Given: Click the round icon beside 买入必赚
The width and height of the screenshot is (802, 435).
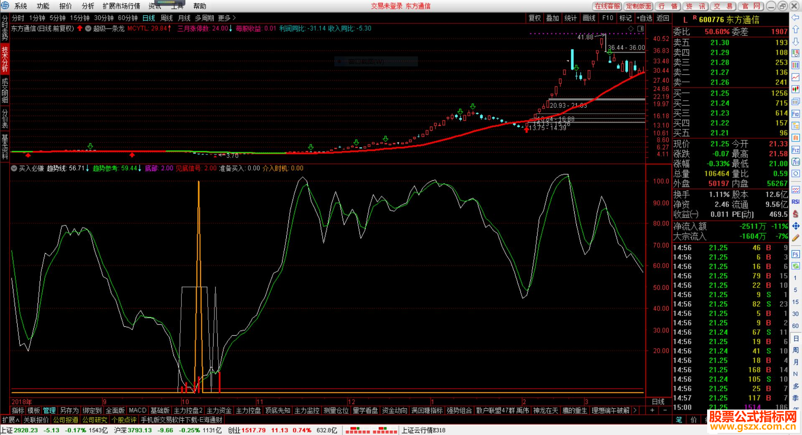Looking at the screenshot, I should coord(14,168).
